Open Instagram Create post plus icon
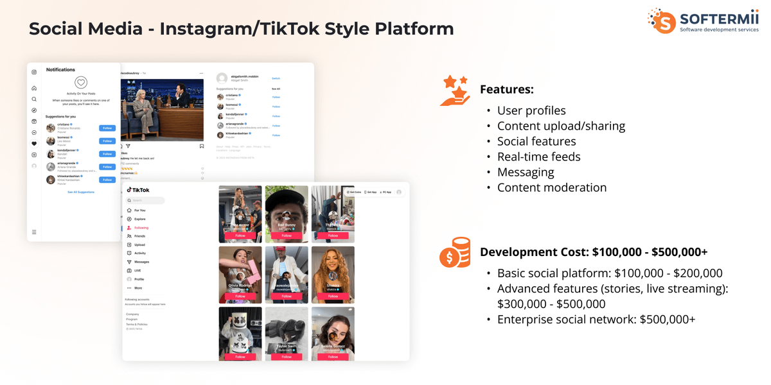This screenshot has height=385, width=771. [x=34, y=155]
